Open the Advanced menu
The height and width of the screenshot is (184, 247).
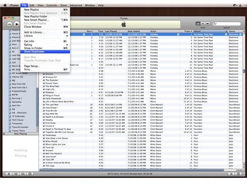(x=76, y=5)
